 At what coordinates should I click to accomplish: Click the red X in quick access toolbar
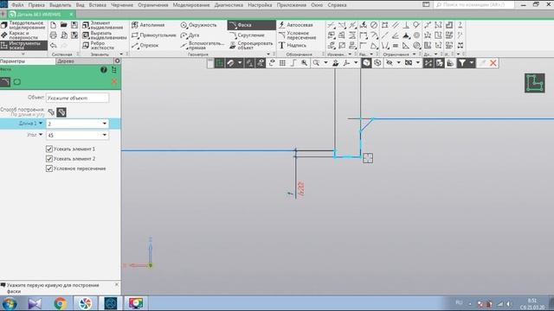click(493, 63)
